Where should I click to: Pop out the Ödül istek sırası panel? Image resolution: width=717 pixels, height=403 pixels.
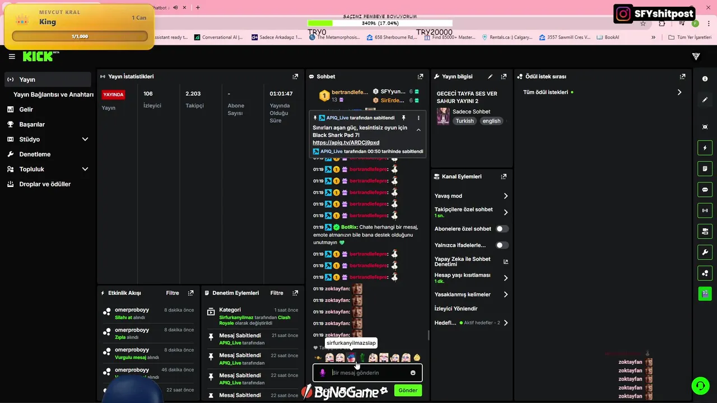pos(682,77)
